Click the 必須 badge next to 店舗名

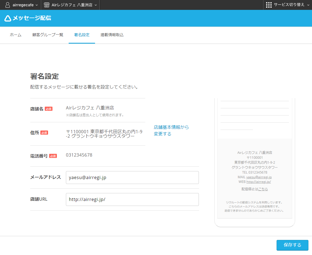point(49,109)
